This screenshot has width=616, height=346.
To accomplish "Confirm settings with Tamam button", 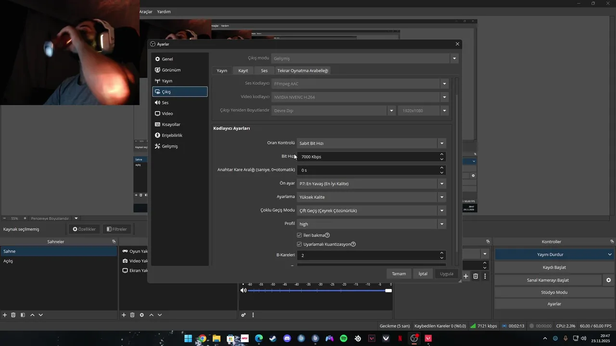I will [398, 274].
